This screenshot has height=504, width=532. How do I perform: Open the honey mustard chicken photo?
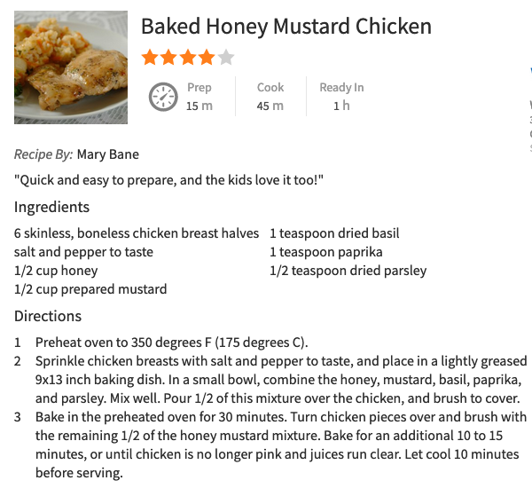click(x=71, y=67)
